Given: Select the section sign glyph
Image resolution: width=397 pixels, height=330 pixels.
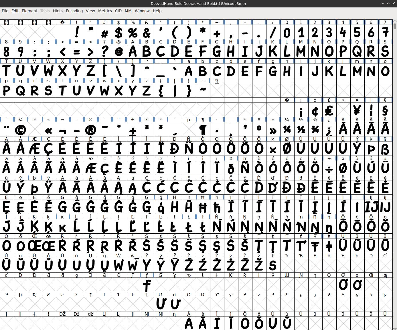Looking at the screenshot, I should point(385,110).
